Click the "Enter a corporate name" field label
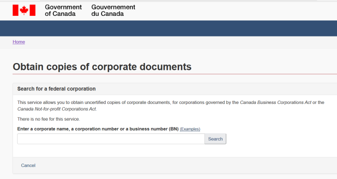This screenshot has height=179, width=337. click(98, 129)
